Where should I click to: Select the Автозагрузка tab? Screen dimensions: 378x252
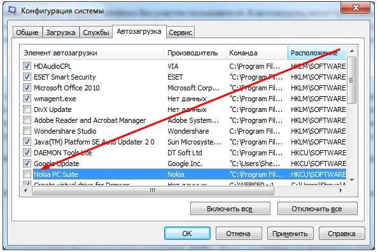click(139, 32)
